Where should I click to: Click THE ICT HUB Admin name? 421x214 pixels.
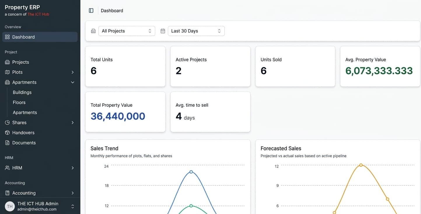coord(38,204)
